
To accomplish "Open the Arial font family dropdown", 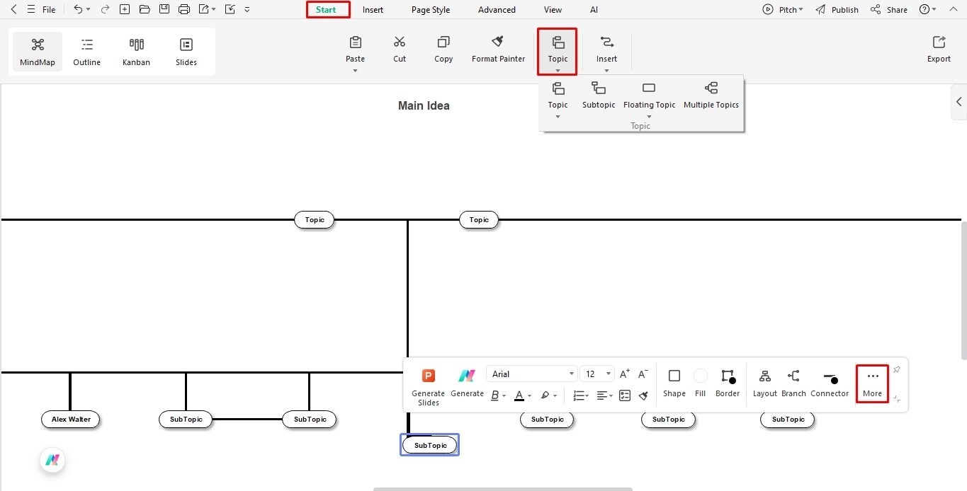I will (x=571, y=373).
